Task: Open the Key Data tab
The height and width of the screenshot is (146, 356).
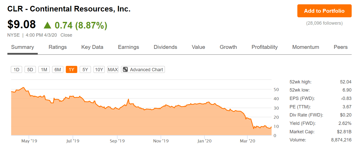Action: 92,47
